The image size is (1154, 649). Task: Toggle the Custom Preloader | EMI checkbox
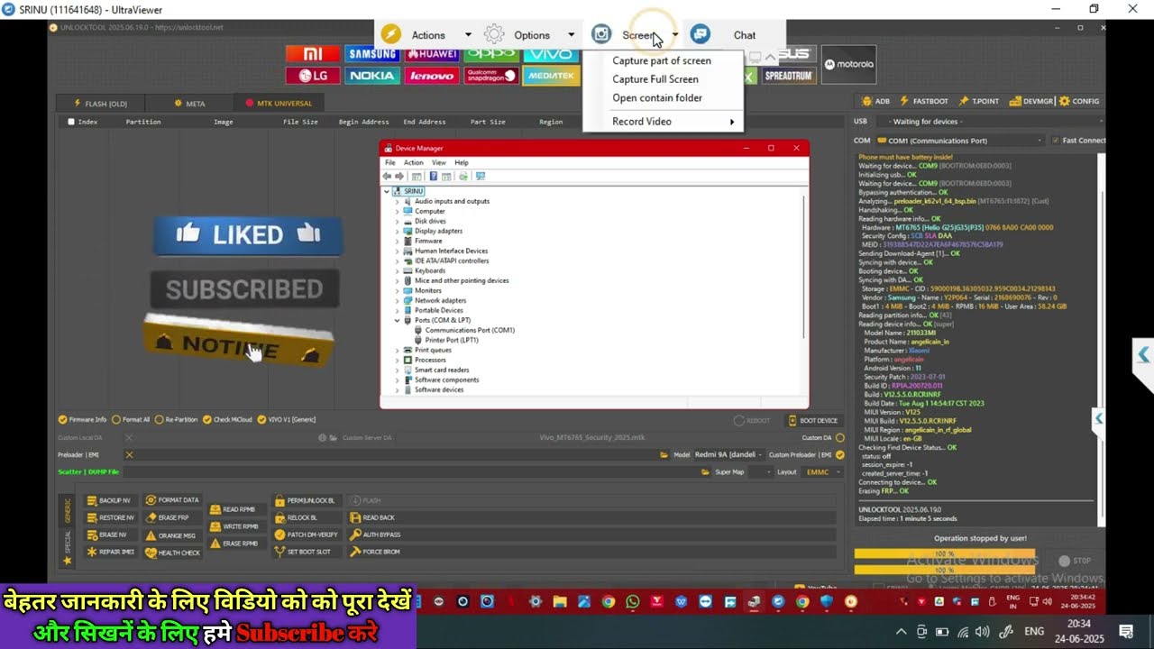pyautogui.click(x=840, y=455)
